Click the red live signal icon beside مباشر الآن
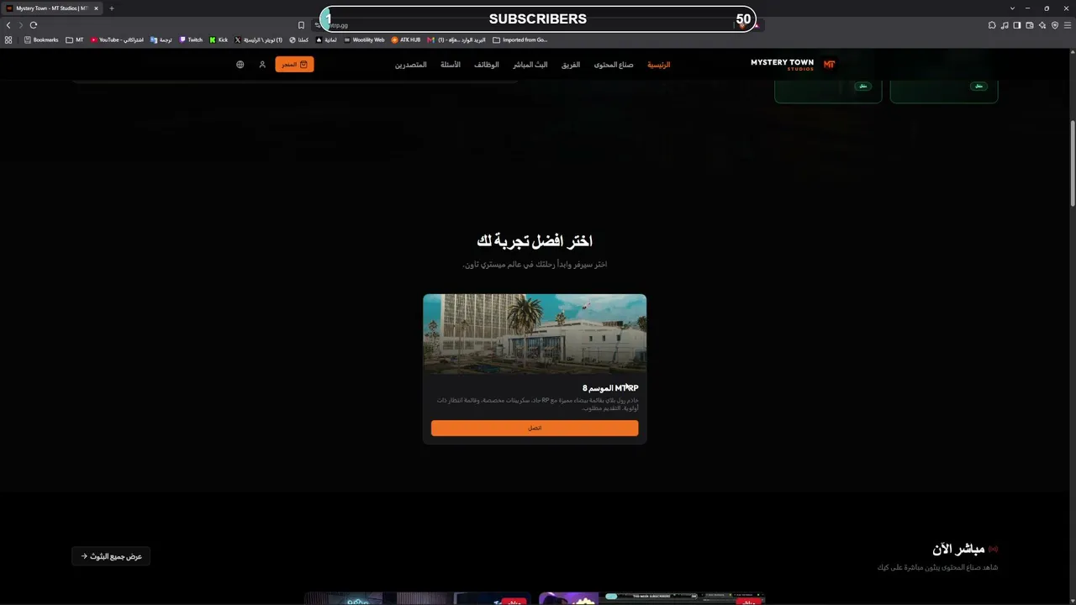 click(x=993, y=550)
